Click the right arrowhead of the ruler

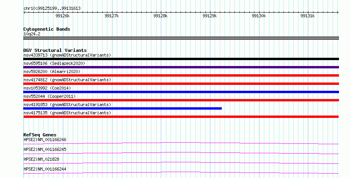click(338, 12)
